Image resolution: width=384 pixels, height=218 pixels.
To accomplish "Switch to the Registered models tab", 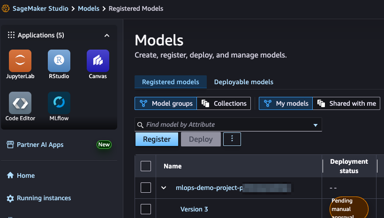I will (x=171, y=82).
